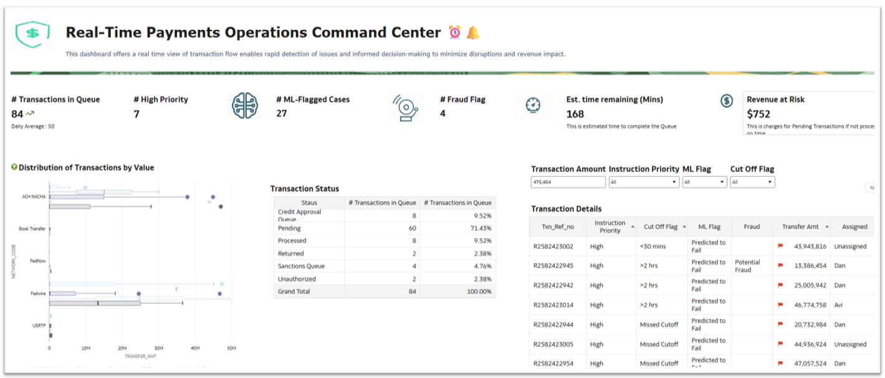The height and width of the screenshot is (378, 885).
Task: Click the red flag for transaction R2582423002
Action: click(x=782, y=246)
